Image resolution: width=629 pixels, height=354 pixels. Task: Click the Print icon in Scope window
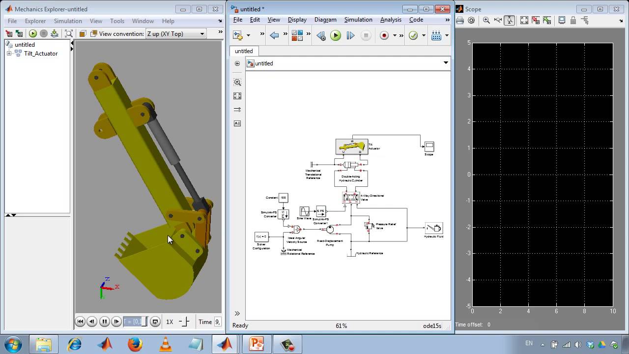click(460, 20)
